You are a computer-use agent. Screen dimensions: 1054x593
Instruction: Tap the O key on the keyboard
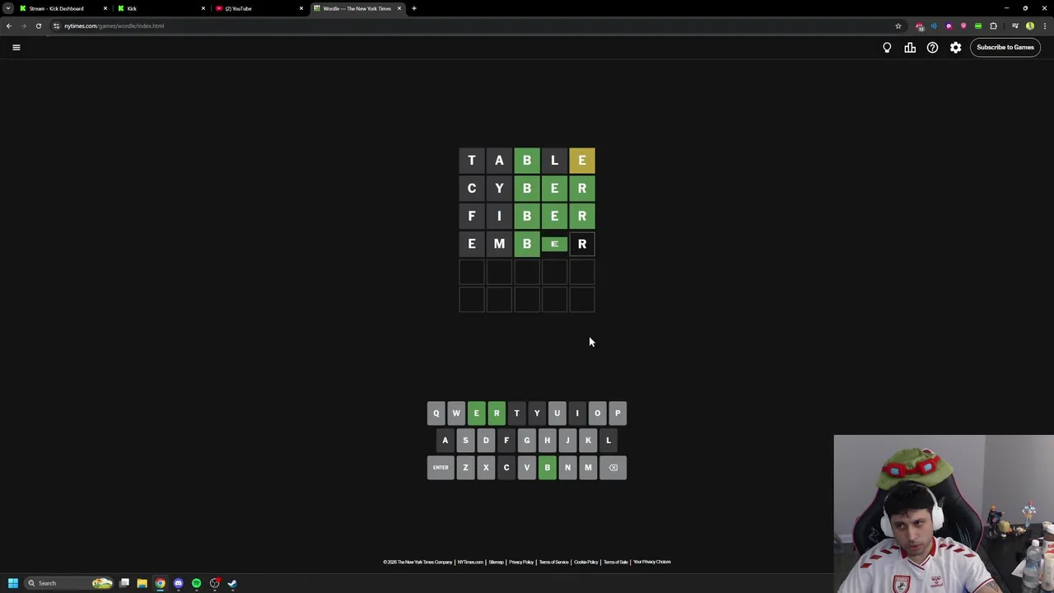point(597,413)
